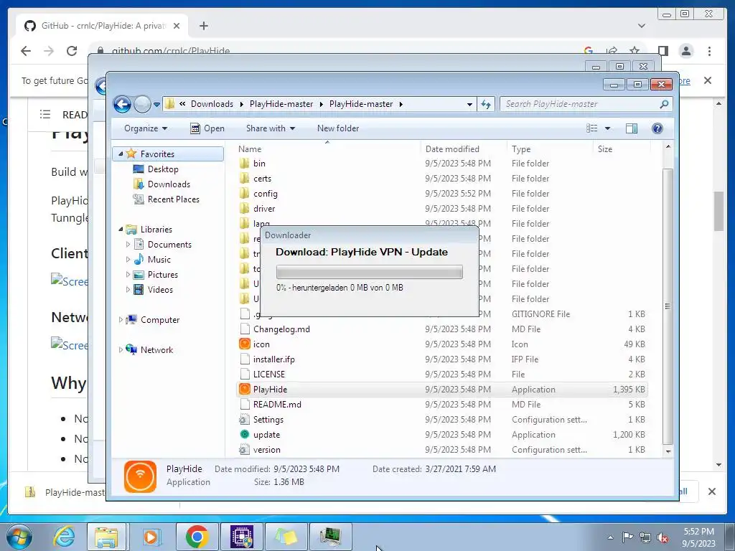Screen dimensions: 735x551
Task: Click the search magnifier icon in Explorer
Action: tap(664, 104)
